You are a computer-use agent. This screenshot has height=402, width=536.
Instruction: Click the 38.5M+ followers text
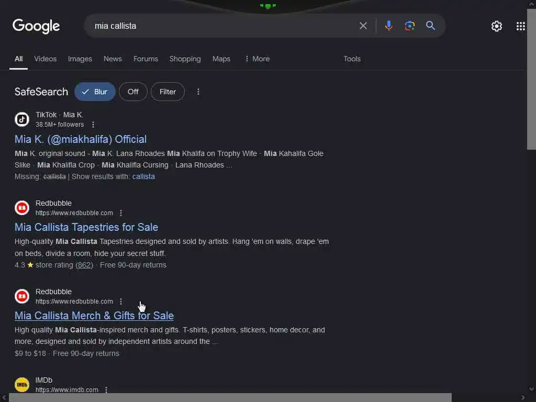tap(60, 125)
